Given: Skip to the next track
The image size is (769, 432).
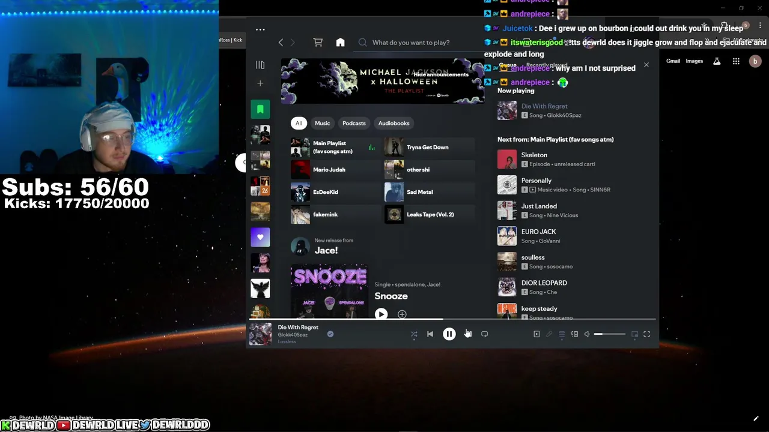Looking at the screenshot, I should point(468,334).
